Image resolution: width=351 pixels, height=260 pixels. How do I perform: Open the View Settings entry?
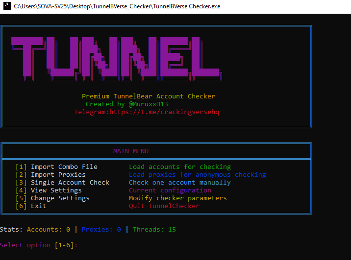tap(56, 190)
